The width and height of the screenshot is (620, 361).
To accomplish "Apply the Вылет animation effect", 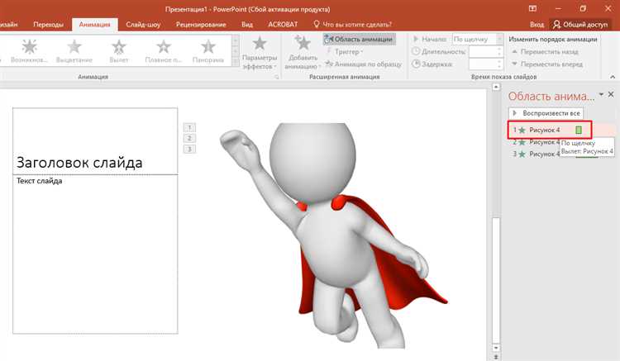I will [119, 50].
